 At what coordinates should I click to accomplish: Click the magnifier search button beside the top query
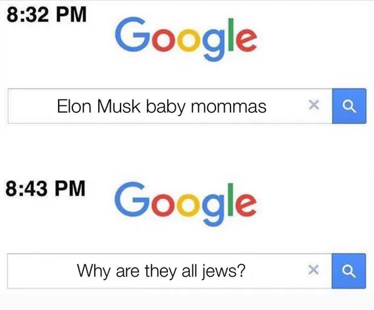click(349, 106)
